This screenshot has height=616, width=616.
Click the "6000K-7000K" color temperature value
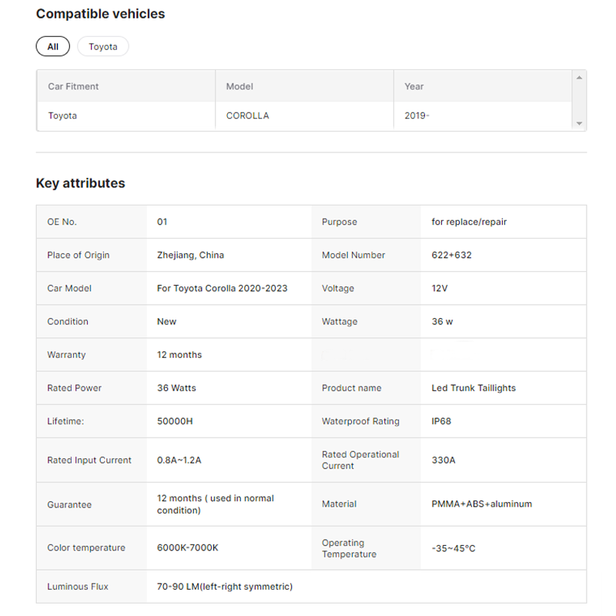click(x=187, y=547)
